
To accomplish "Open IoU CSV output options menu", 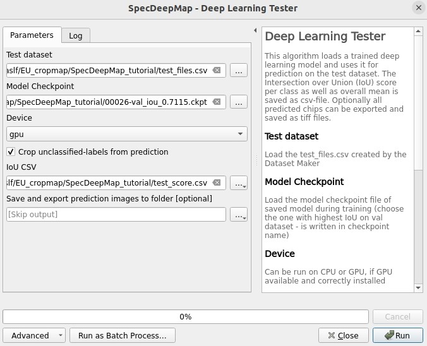I will click(x=239, y=182).
